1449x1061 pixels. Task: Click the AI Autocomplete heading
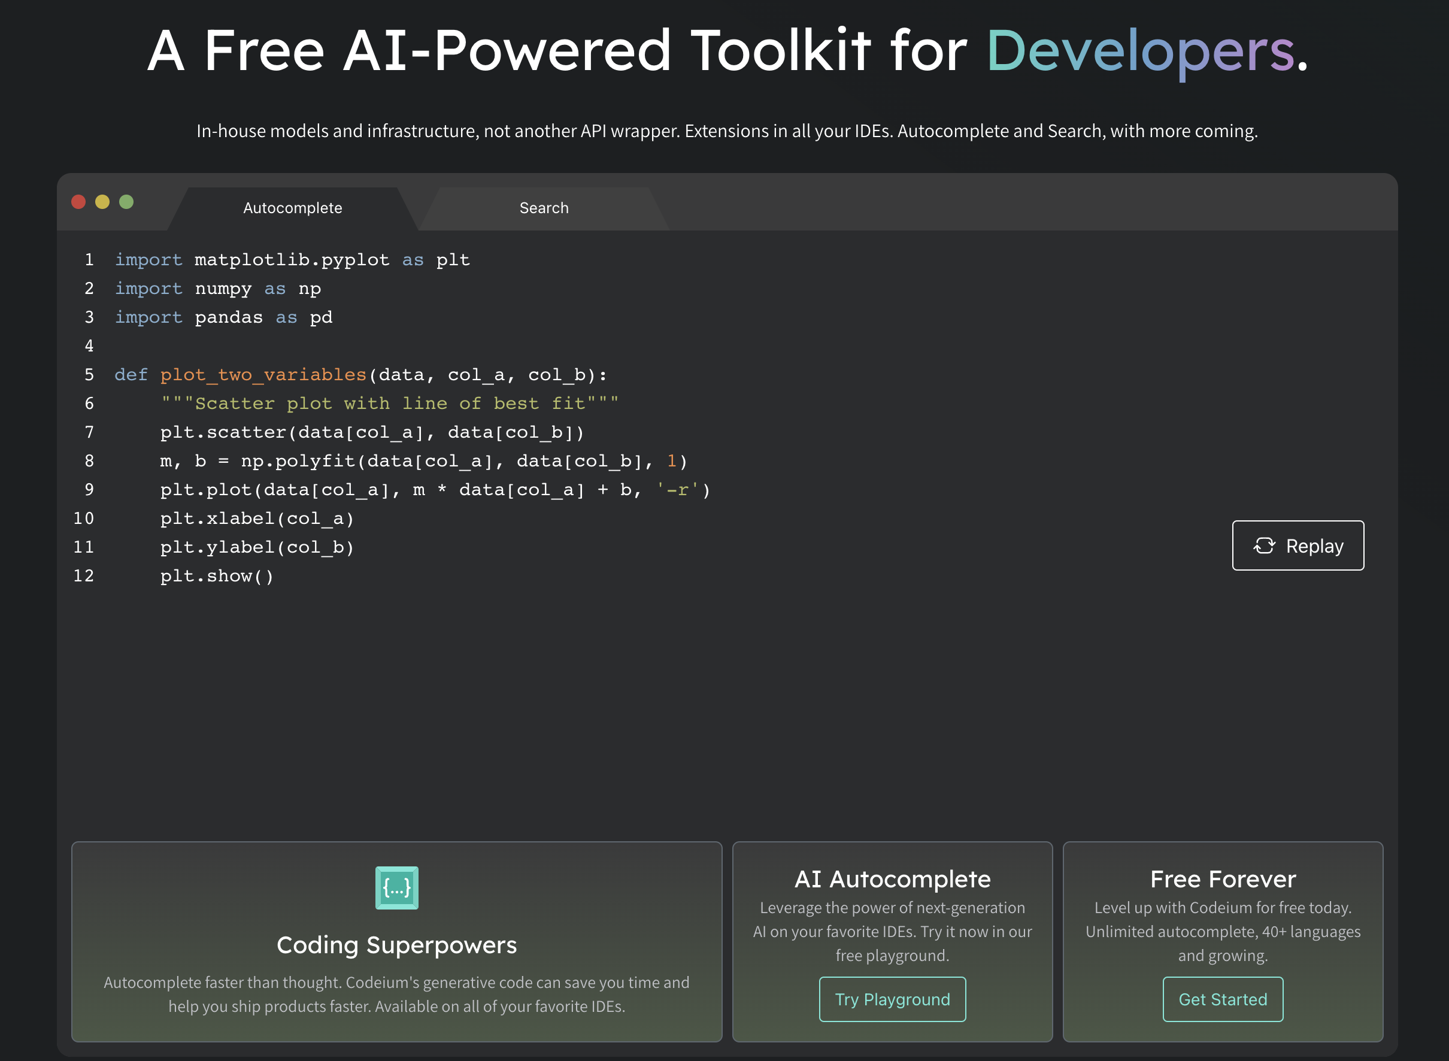[x=892, y=879]
